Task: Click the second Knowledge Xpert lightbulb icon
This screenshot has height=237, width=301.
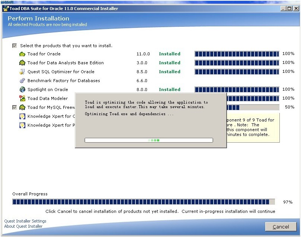Action: point(22,125)
